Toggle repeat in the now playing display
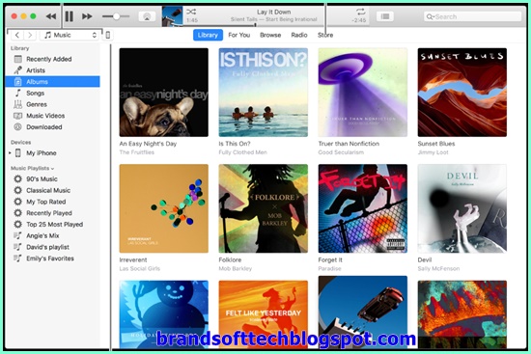The height and width of the screenshot is (354, 531). coord(360,12)
